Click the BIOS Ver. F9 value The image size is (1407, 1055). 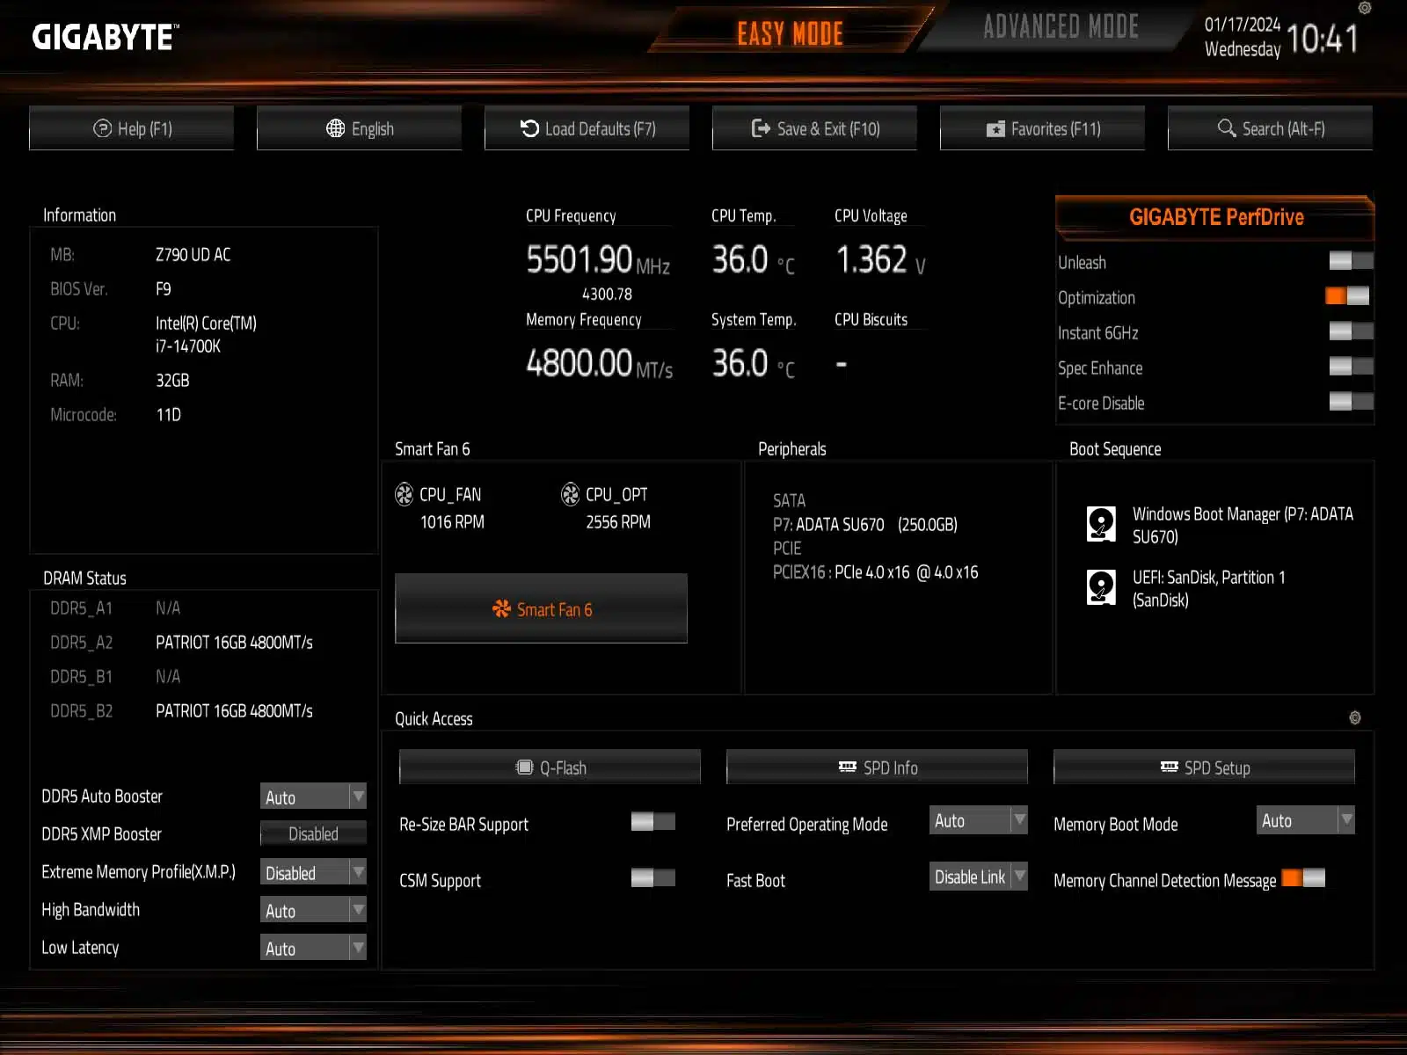[x=164, y=289]
